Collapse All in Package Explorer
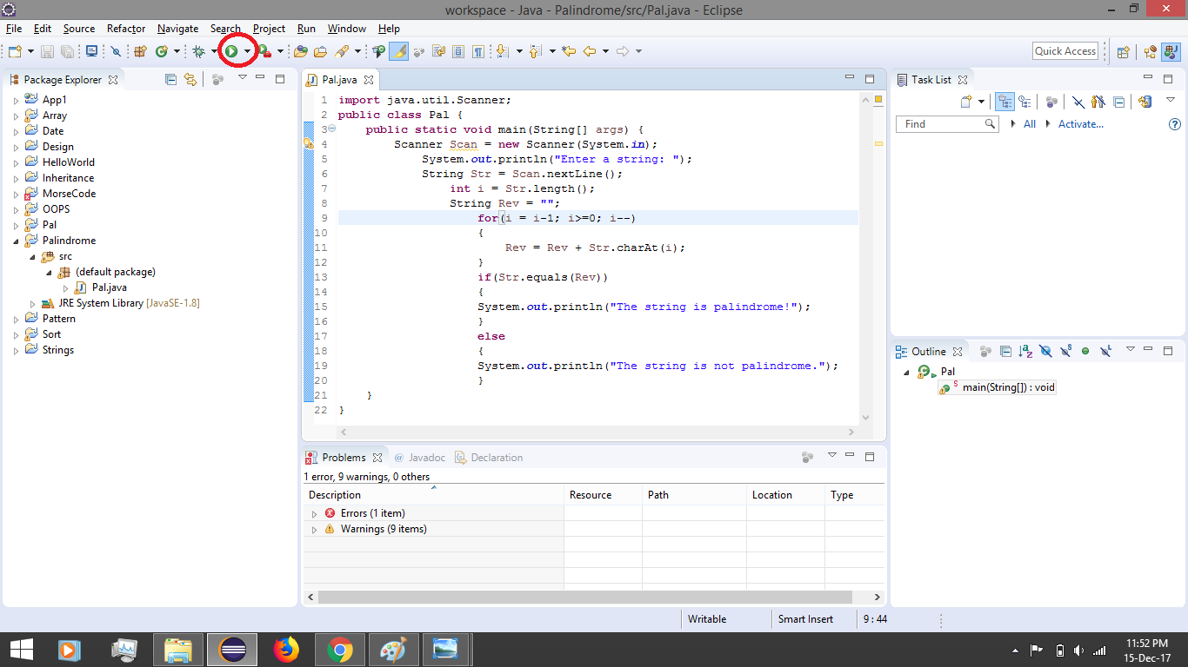This screenshot has height=667, width=1188. tap(170, 79)
